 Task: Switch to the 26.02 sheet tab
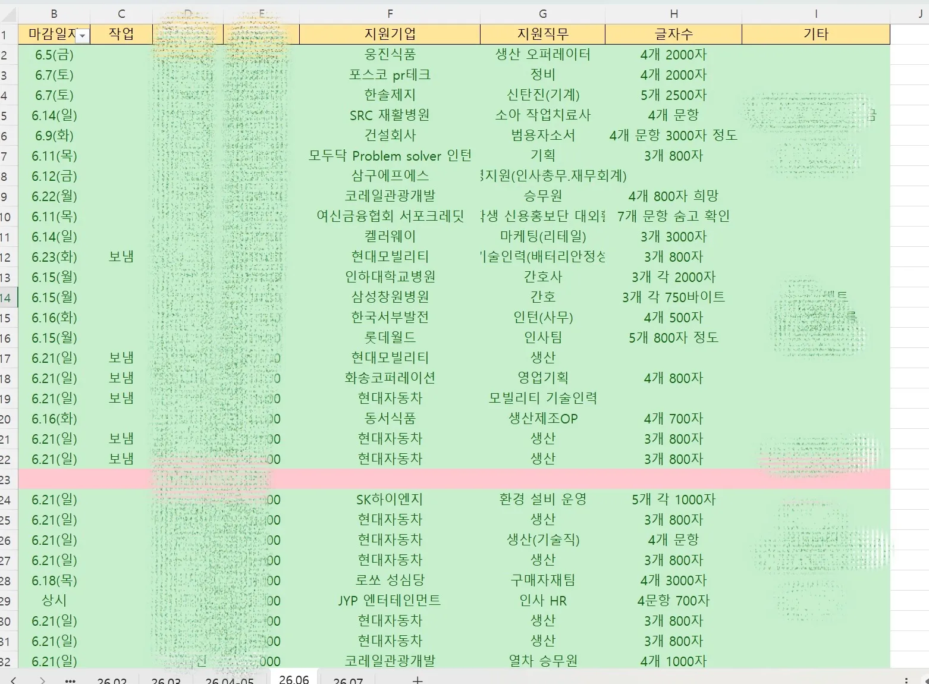coord(112,680)
